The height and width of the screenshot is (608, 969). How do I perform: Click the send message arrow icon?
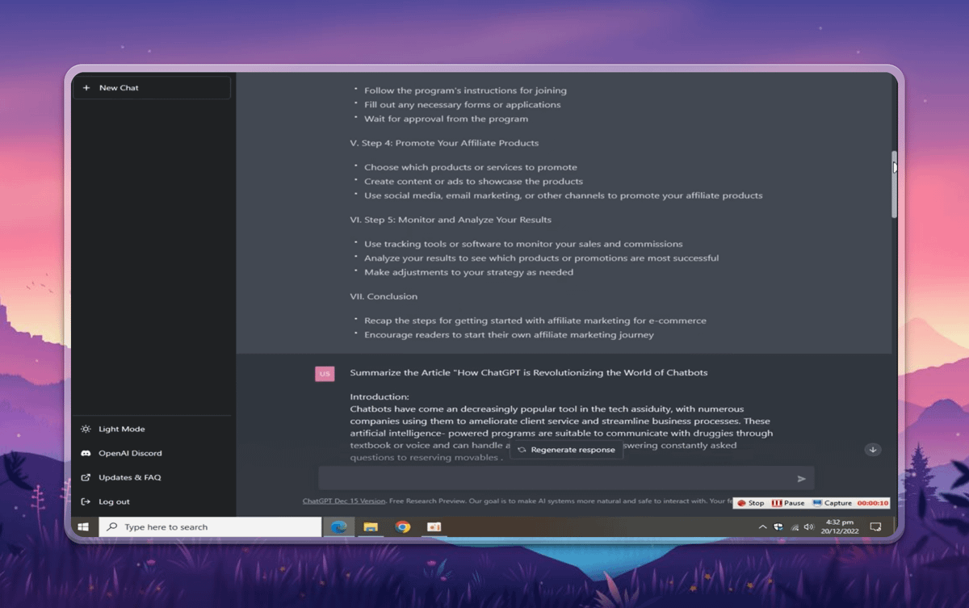point(802,479)
